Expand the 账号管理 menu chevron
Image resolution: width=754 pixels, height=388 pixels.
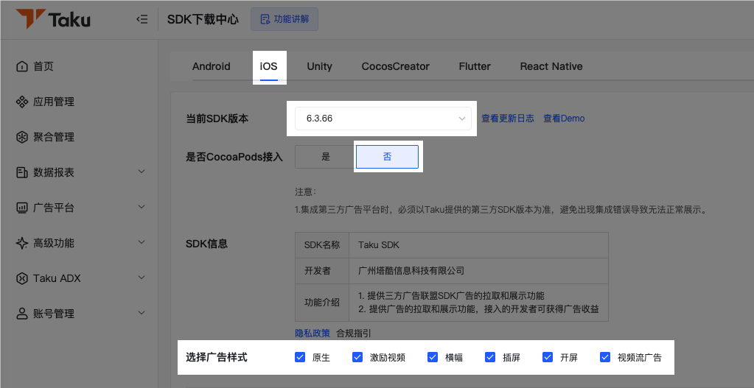[142, 313]
